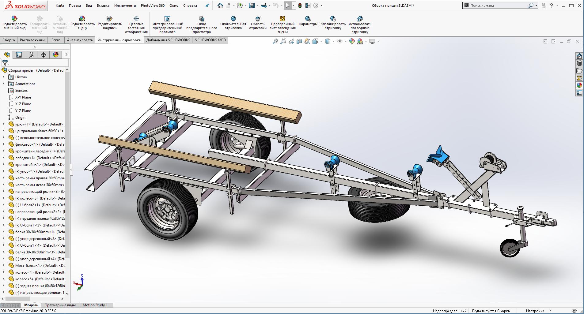Expand the лебедка<1> component node

tap(4, 158)
